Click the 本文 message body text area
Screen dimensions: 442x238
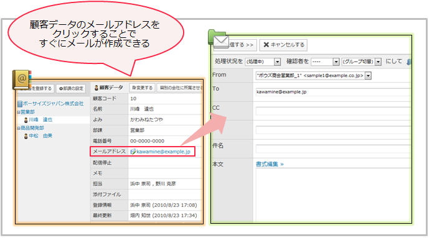[333, 195]
